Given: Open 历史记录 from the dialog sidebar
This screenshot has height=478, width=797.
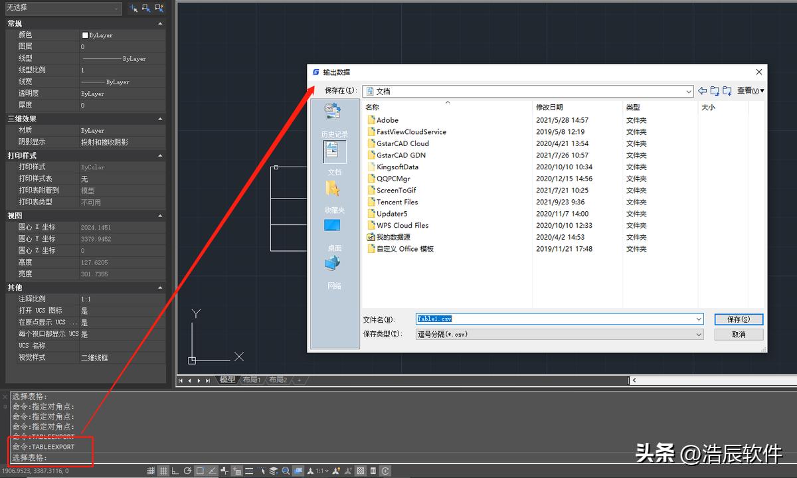Looking at the screenshot, I should [x=334, y=123].
